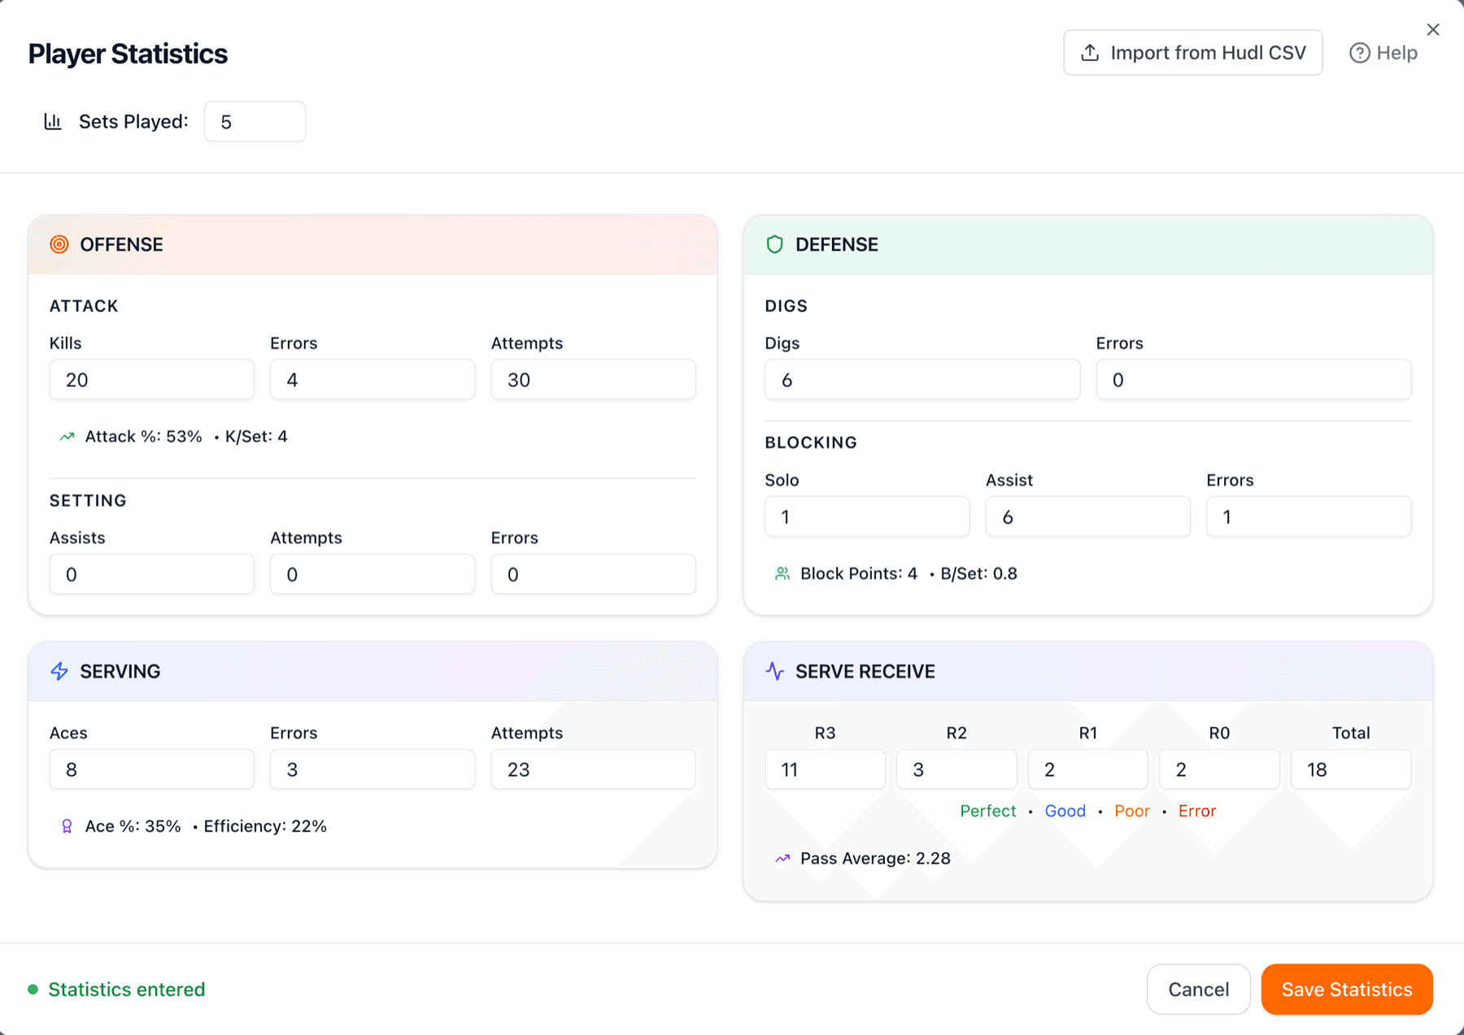
Task: Click the upload icon in Import button
Action: point(1090,53)
